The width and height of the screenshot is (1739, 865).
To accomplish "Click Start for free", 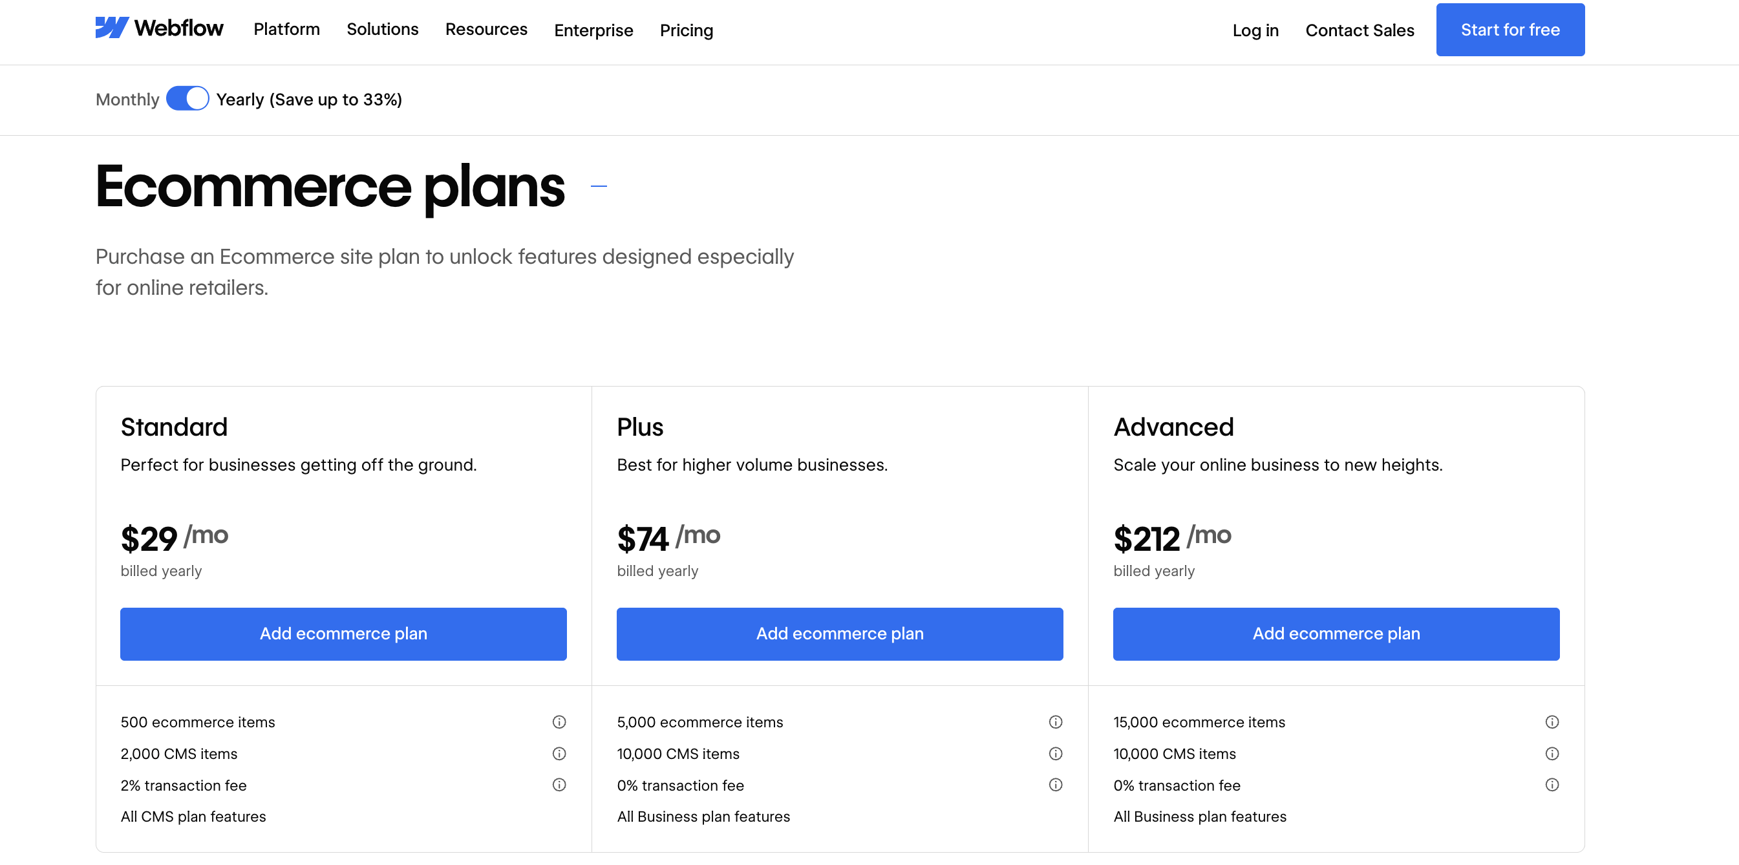I will [1510, 29].
